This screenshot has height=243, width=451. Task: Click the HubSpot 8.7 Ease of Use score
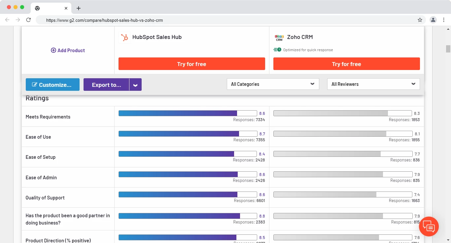tap(262, 134)
